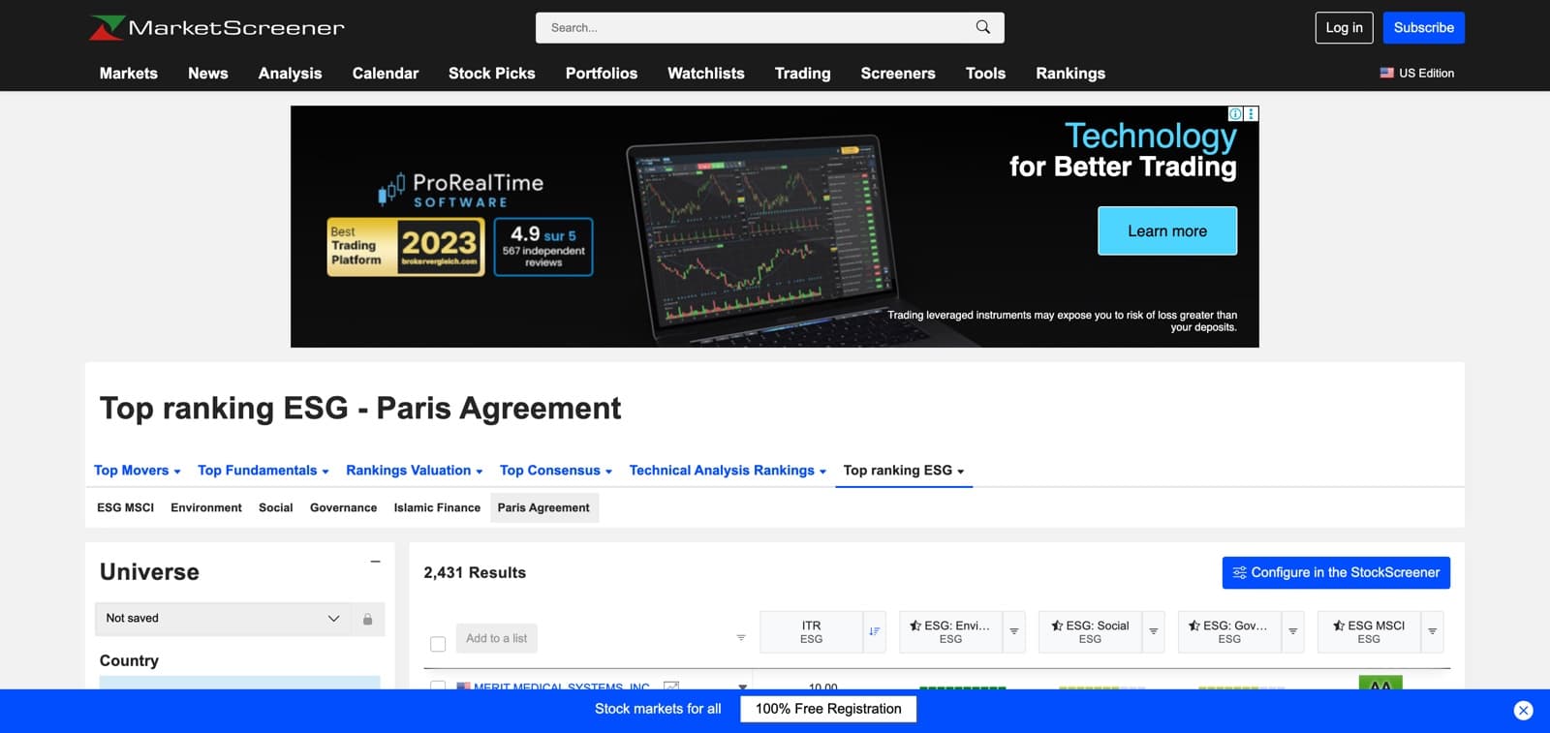Viewport: 1550px width, 733px height.
Task: Click the US flag edition icon
Action: tap(1386, 73)
